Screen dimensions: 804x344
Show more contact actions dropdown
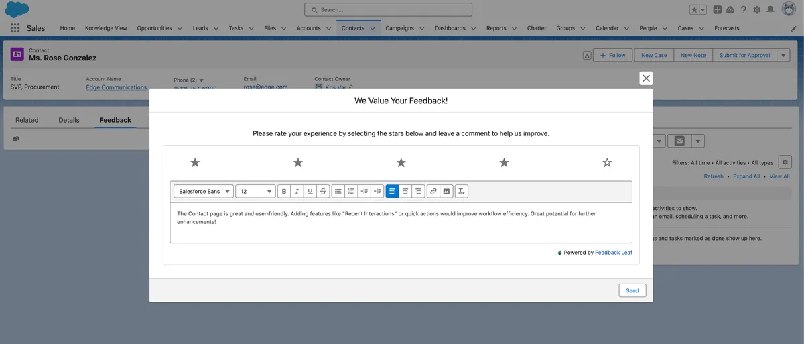tap(784, 55)
